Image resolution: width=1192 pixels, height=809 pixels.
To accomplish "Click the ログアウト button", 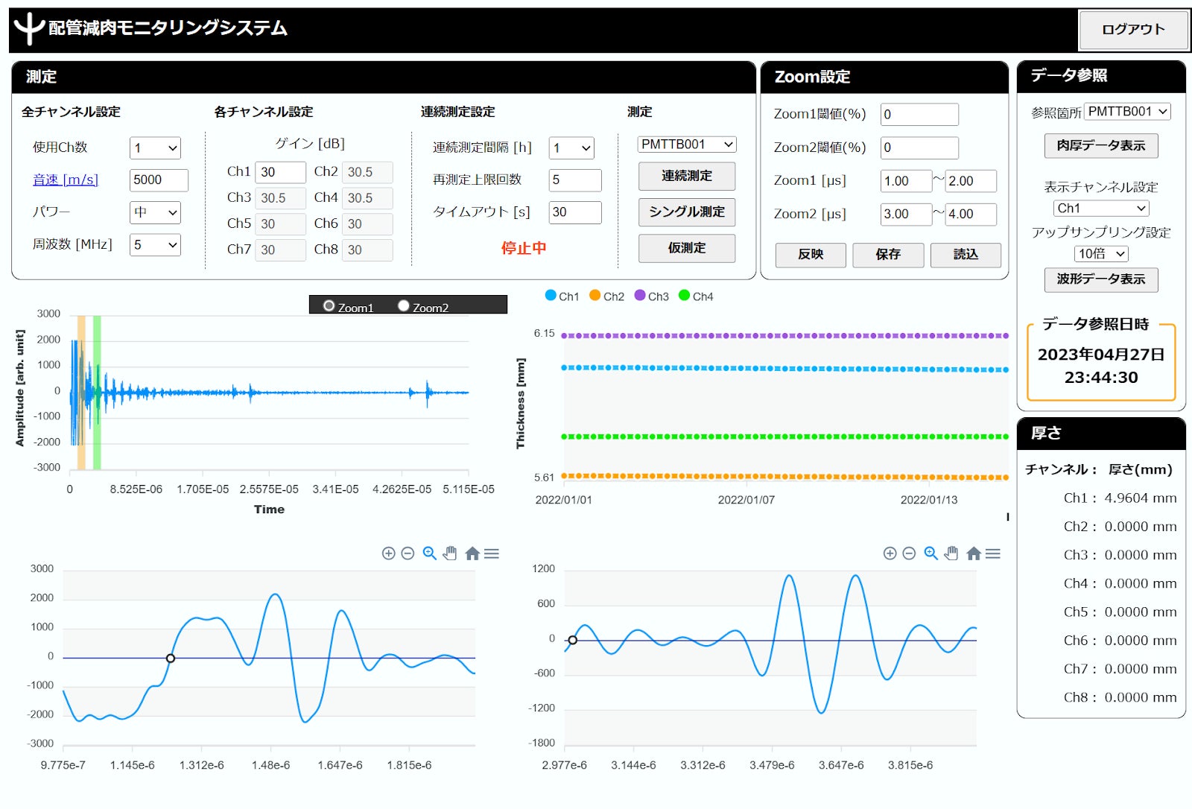I will [x=1133, y=30].
